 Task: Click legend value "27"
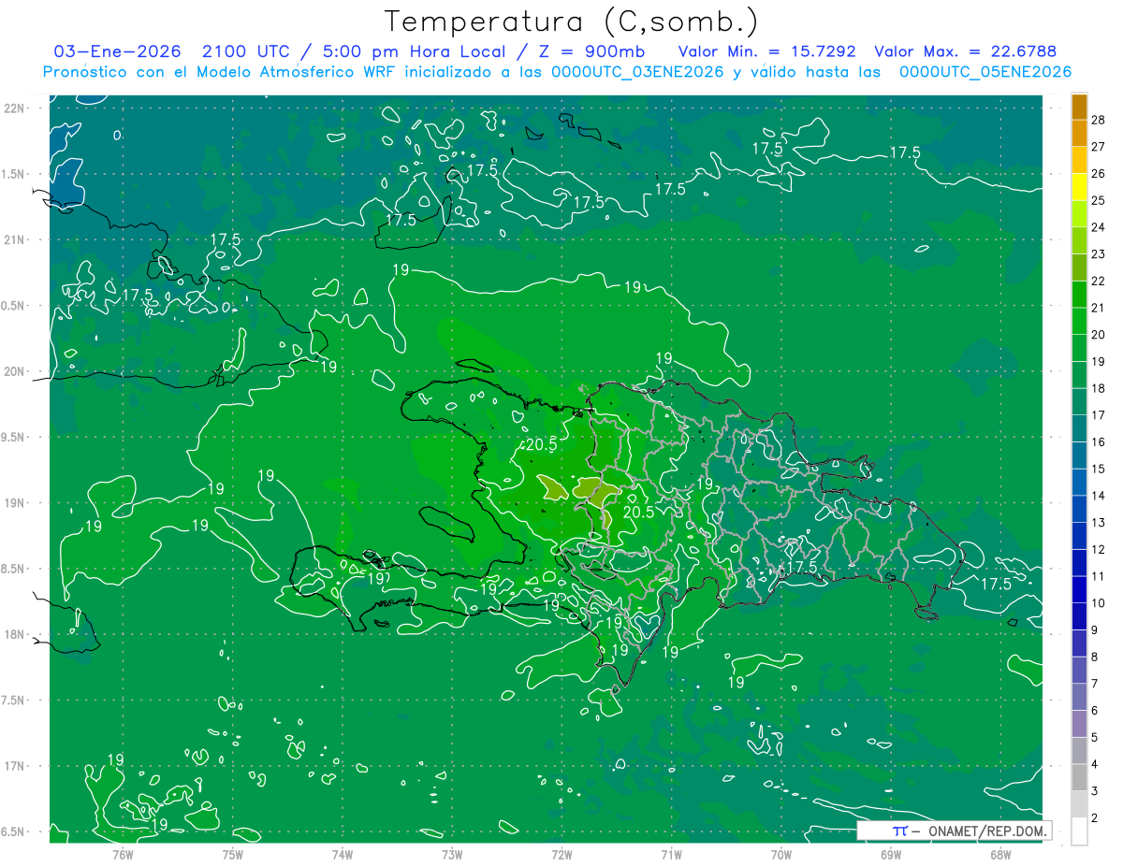tap(1098, 147)
